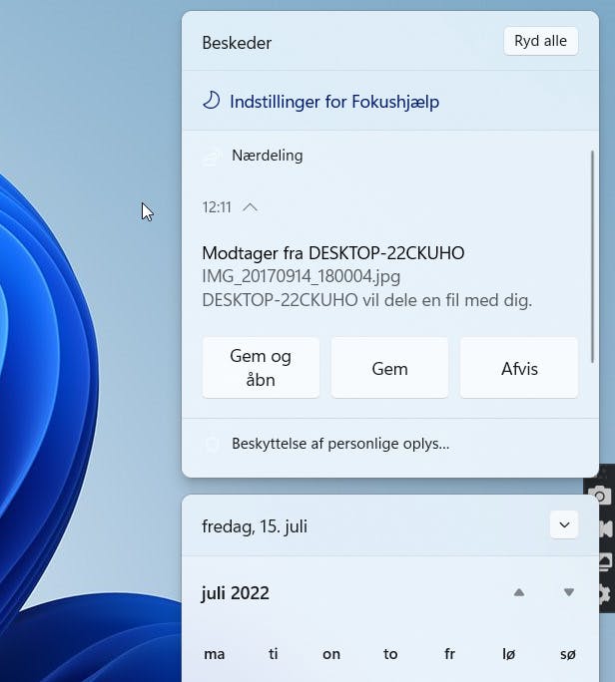Choose Gem og åbn for the file
Screen dimensions: 615x682
coord(261,368)
